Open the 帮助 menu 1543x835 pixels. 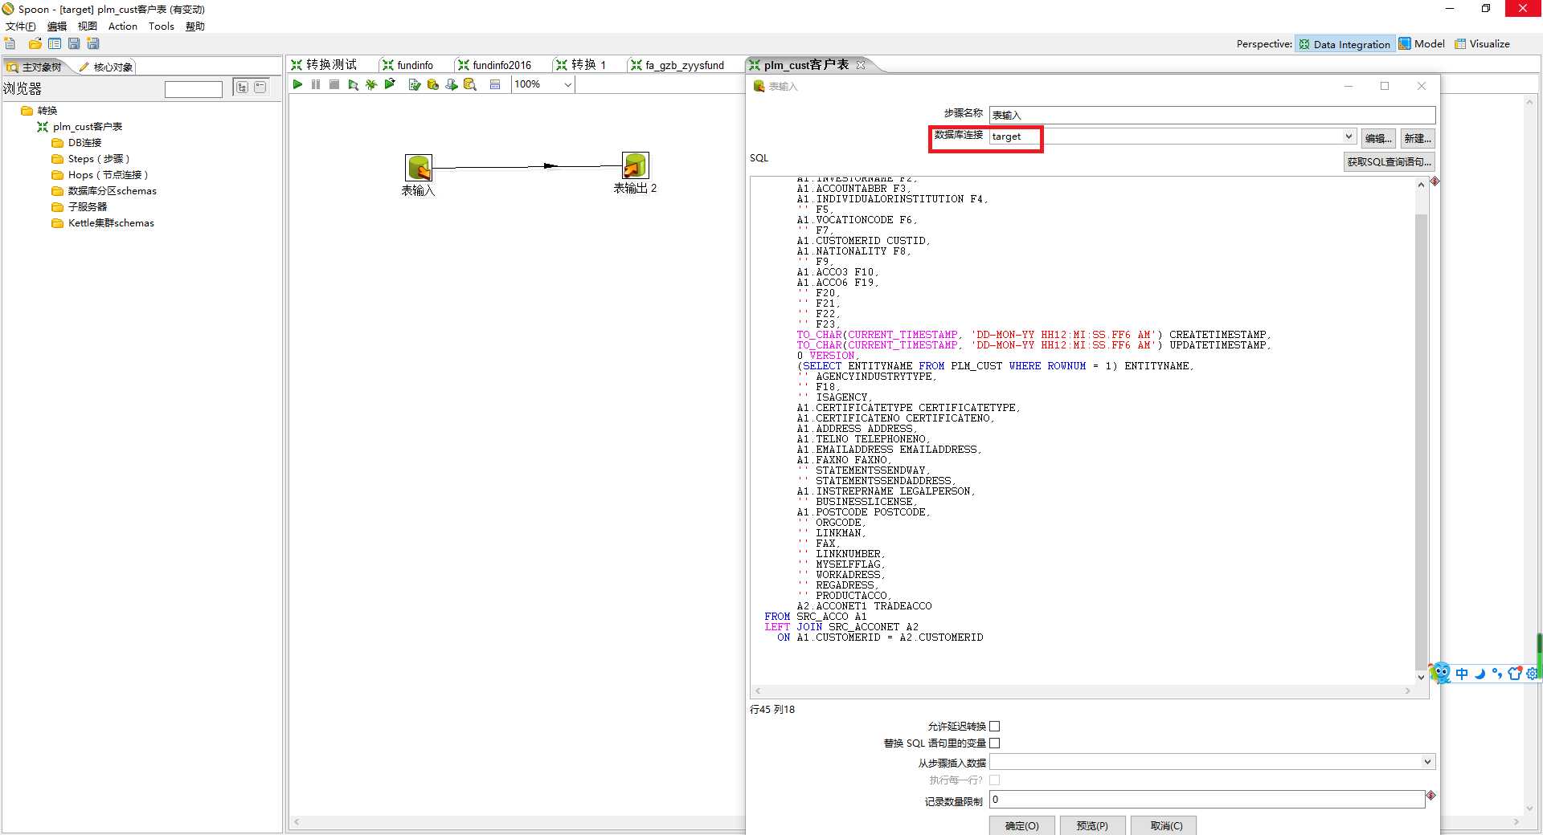coord(195,26)
